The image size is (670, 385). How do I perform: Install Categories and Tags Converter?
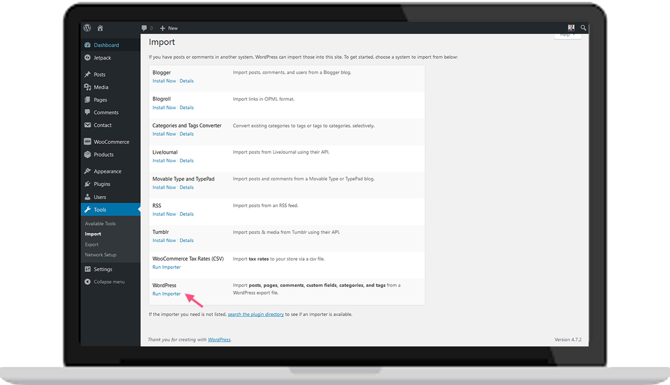[164, 134]
